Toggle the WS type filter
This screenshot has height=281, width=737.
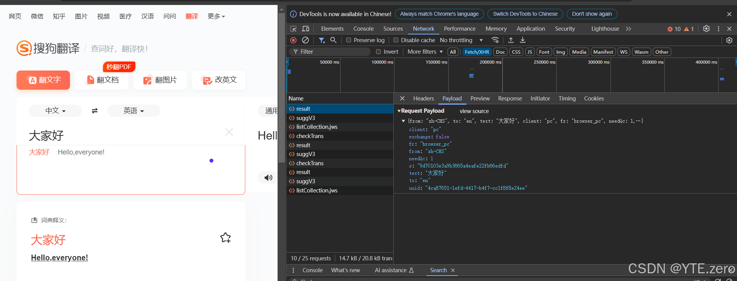[624, 52]
